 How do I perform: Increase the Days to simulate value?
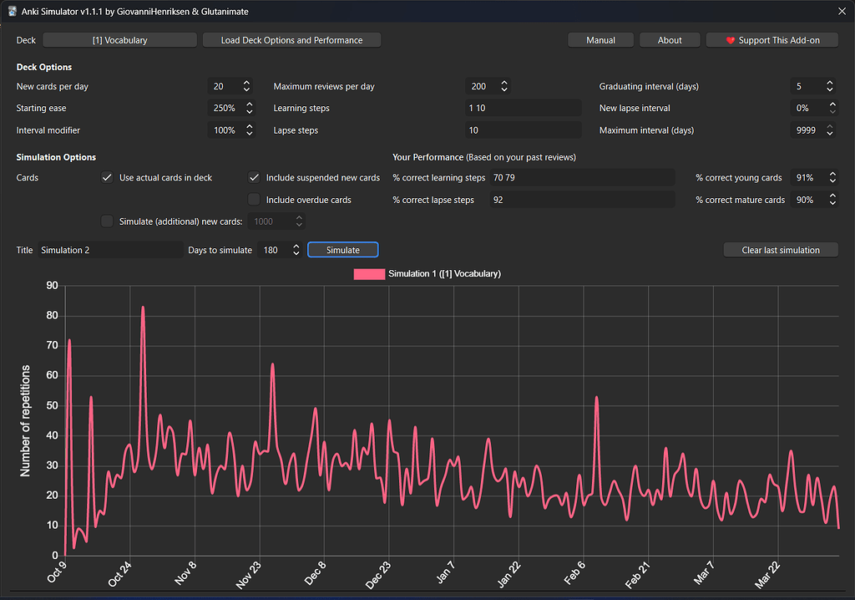[296, 247]
